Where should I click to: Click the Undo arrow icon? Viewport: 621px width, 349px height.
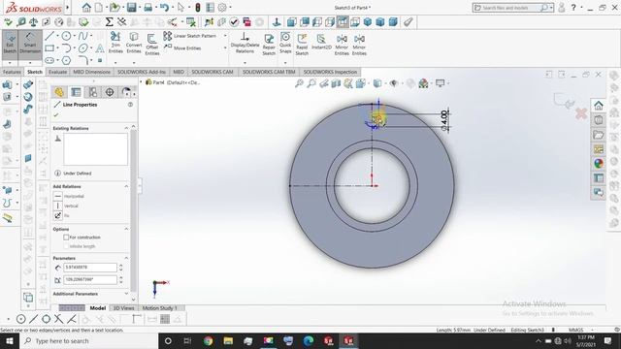point(164,7)
